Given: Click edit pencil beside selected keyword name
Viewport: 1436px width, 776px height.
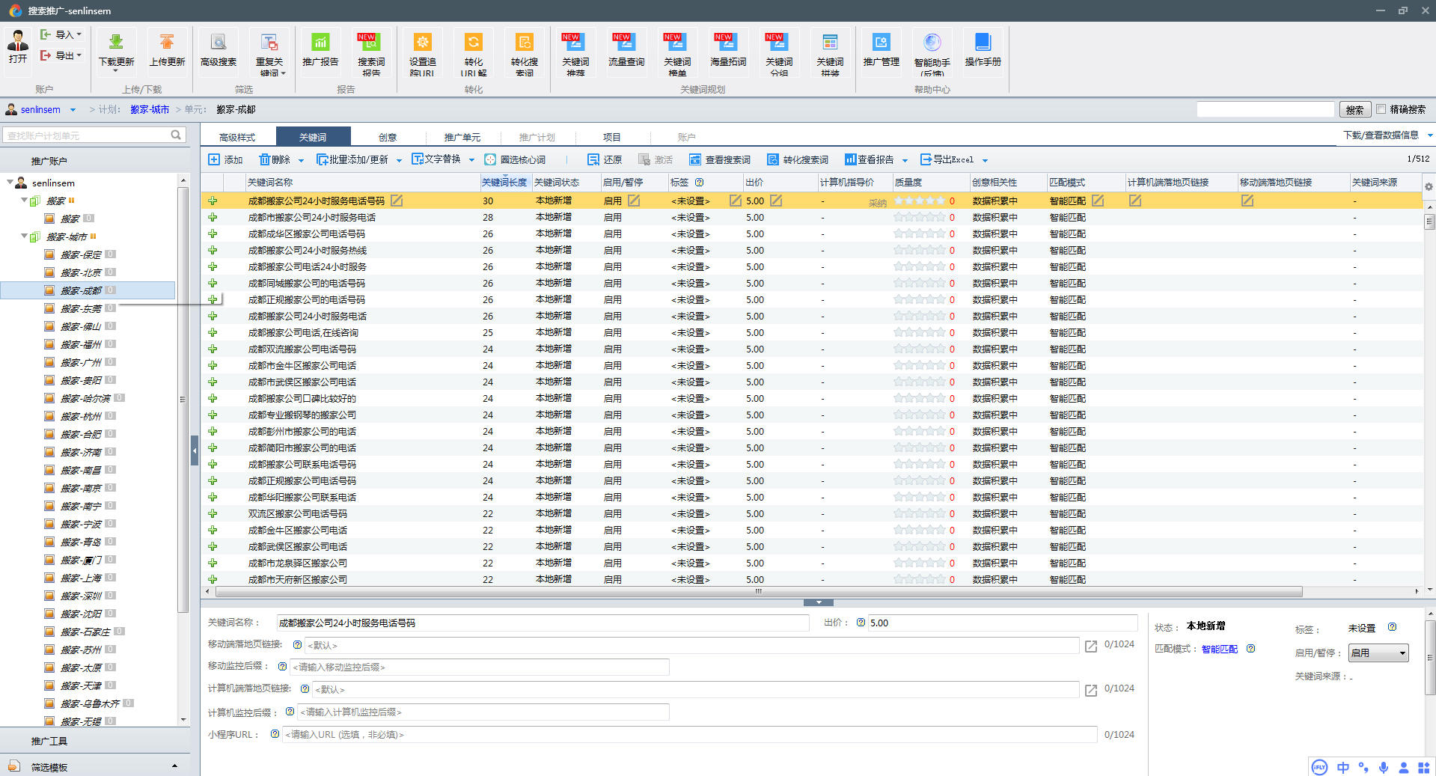Looking at the screenshot, I should pos(397,201).
